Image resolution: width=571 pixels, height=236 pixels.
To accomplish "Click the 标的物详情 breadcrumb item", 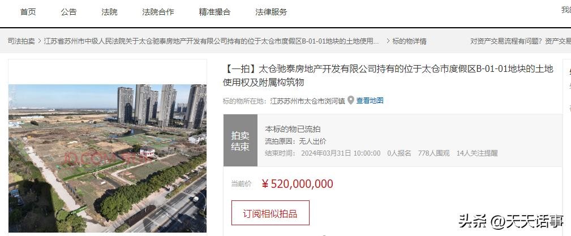I will point(409,41).
